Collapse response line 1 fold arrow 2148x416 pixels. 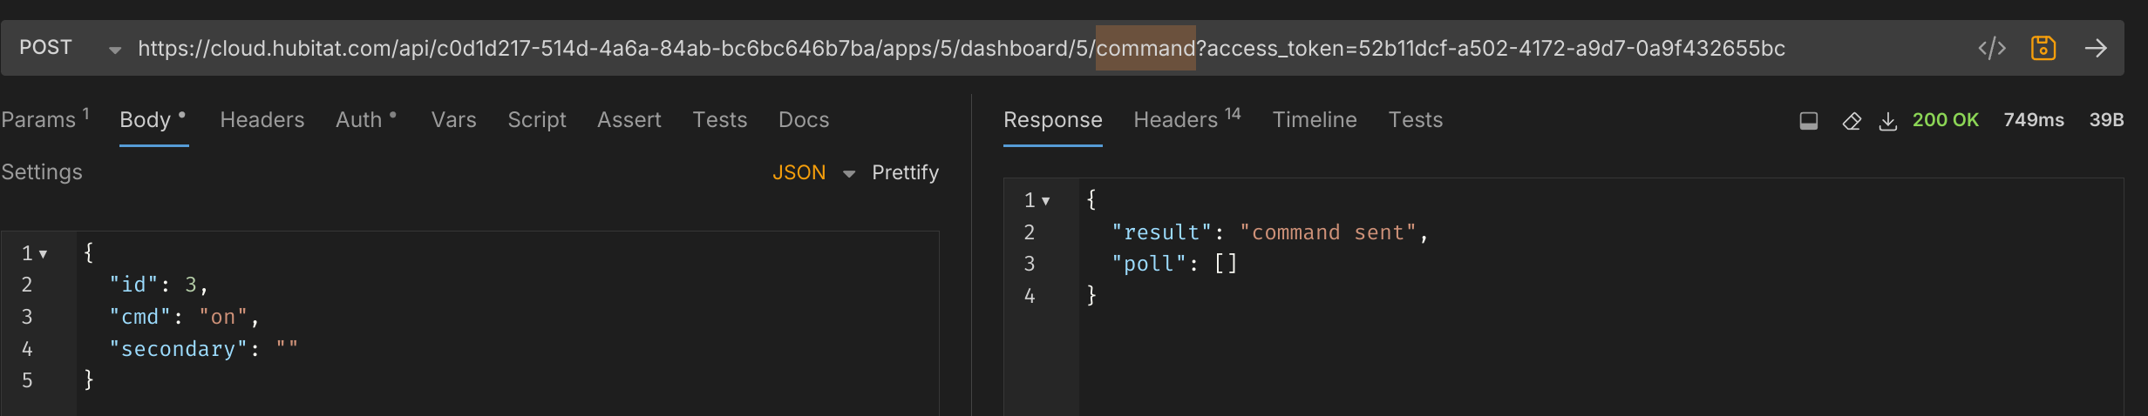click(x=1045, y=201)
